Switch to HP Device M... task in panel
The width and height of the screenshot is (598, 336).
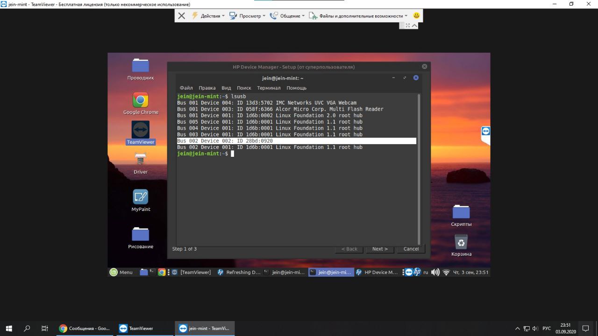pyautogui.click(x=377, y=272)
